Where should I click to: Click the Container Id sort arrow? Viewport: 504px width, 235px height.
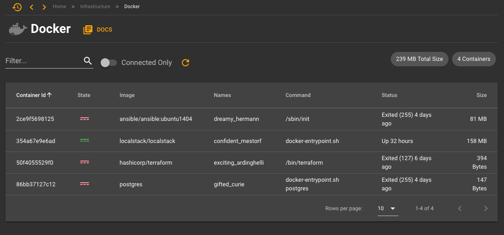click(x=49, y=95)
